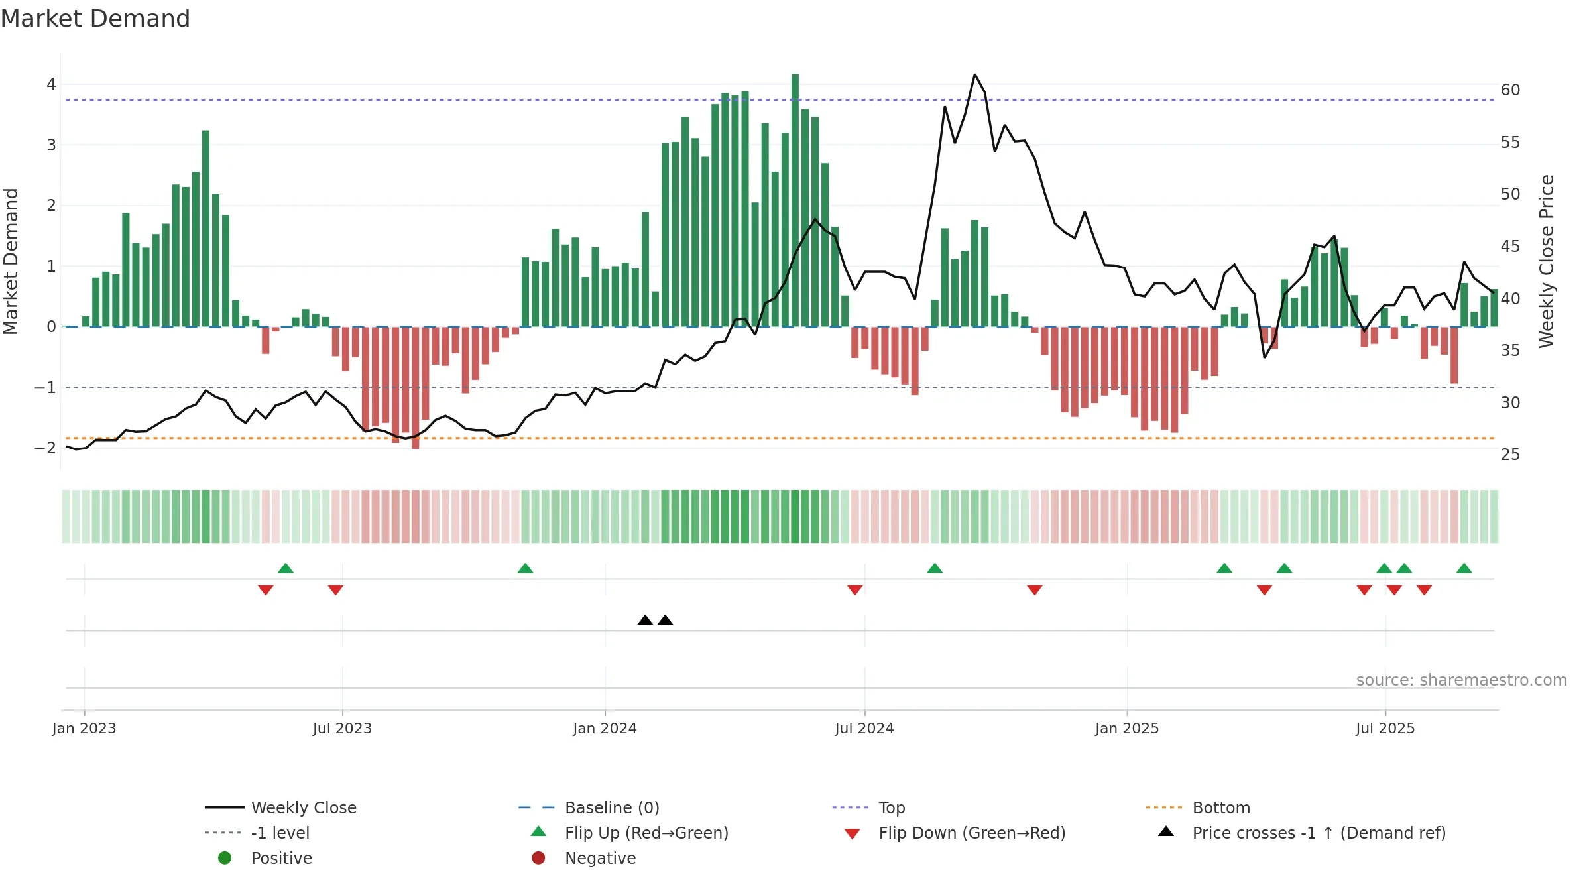
Task: Toggle the -1 level legend entry
Action: (x=257, y=833)
